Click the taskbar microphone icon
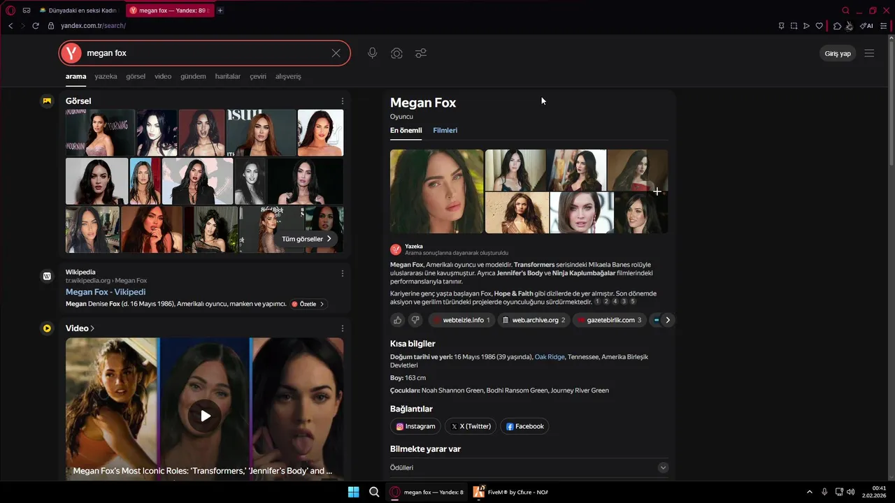This screenshot has width=895, height=503. point(825,492)
